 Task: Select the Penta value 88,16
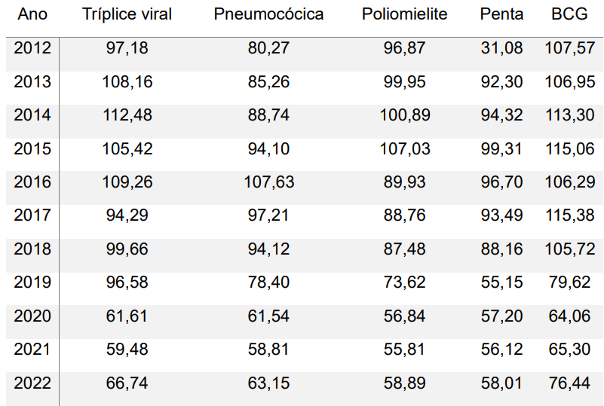pos(501,249)
